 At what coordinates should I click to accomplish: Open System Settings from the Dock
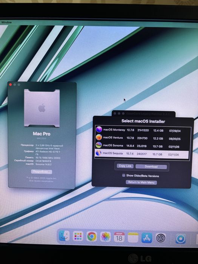160,238
